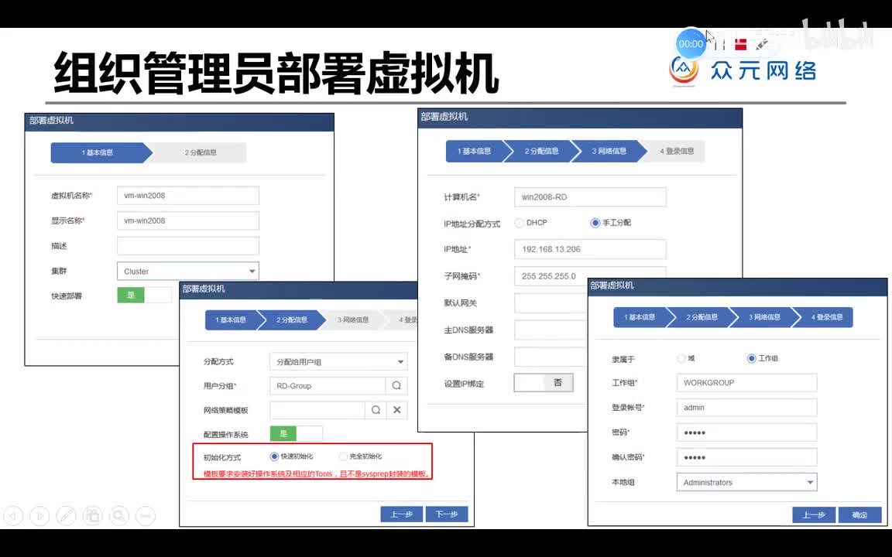Image resolution: width=892 pixels, height=557 pixels.
Task: Go to the previous slide with the left arrow control
Action: [13, 515]
